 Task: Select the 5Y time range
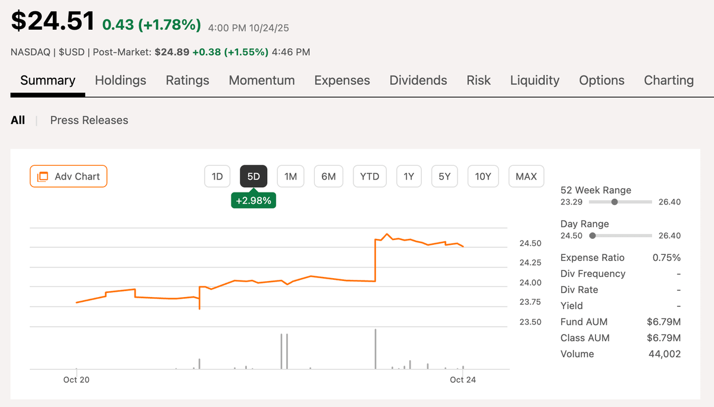(444, 176)
